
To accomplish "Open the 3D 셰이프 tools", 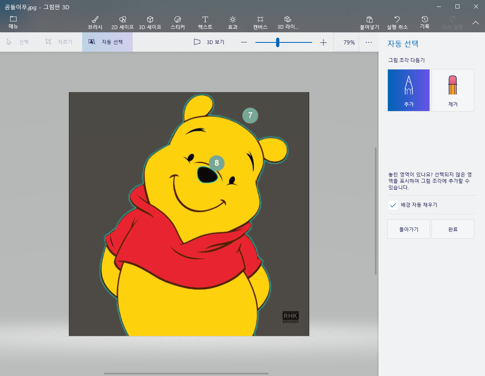I will tap(150, 23).
